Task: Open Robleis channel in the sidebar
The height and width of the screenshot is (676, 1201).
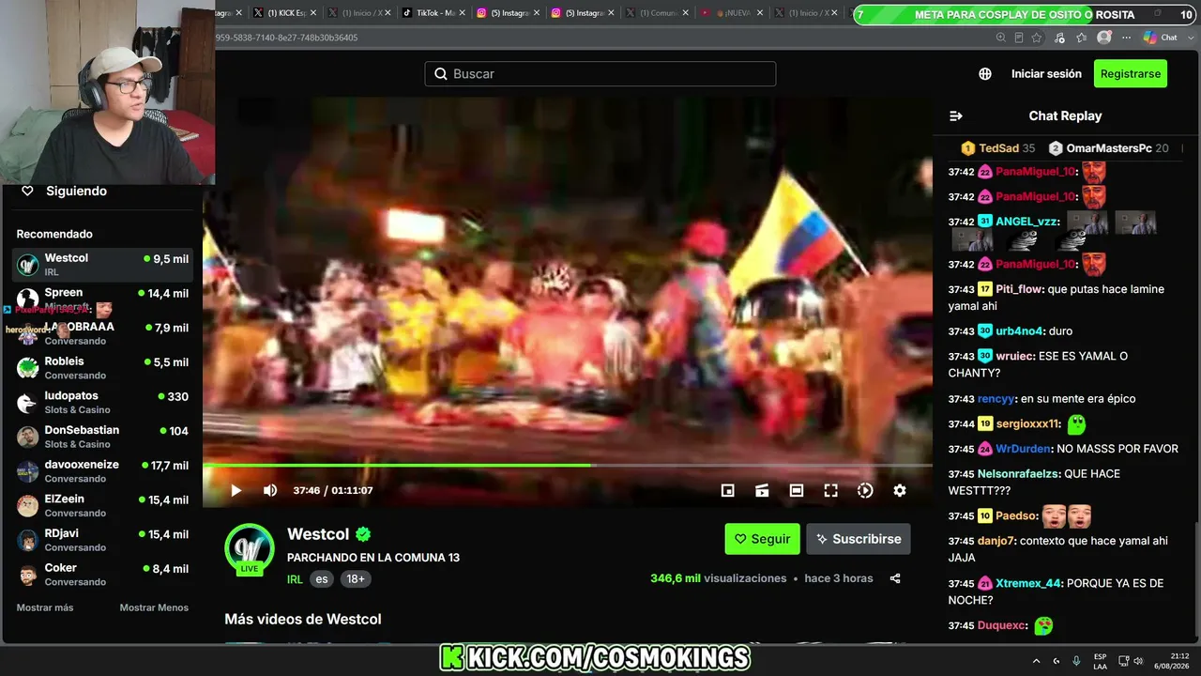Action: click(x=104, y=368)
